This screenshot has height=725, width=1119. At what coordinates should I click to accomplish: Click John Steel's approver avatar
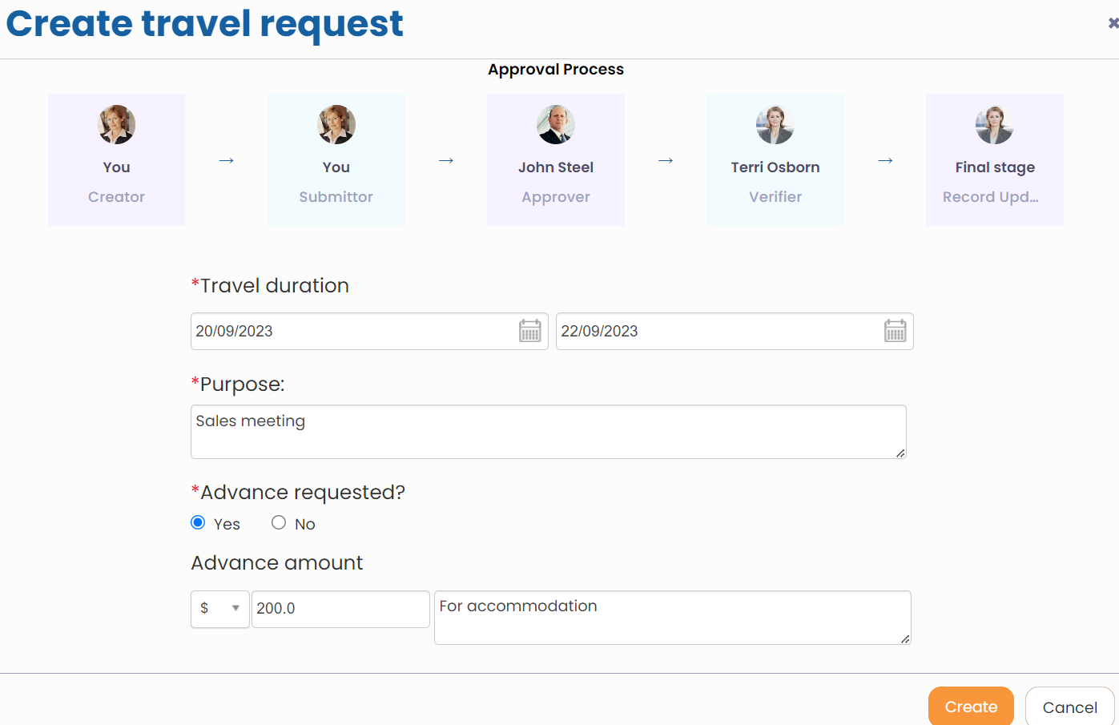coord(555,125)
